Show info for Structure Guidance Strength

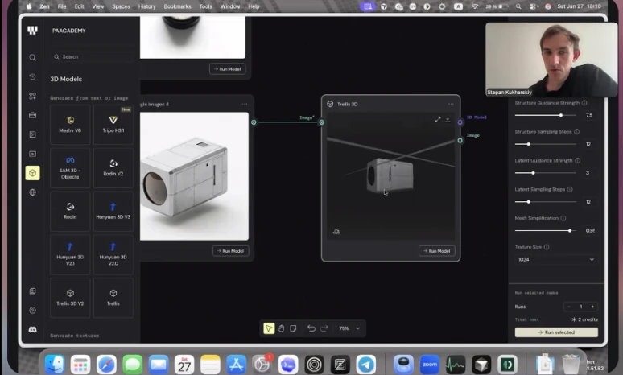point(584,103)
